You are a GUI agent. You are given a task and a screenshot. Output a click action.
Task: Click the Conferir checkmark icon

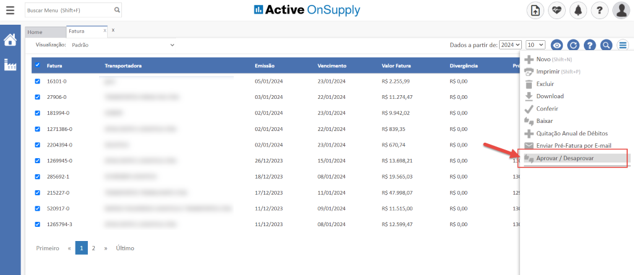tap(529, 109)
